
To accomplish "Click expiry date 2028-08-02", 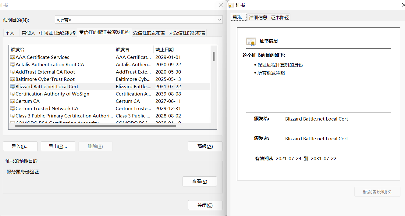I will click(x=168, y=116).
